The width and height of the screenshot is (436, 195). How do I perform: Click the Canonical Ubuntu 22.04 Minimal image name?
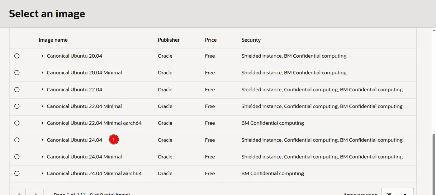(x=84, y=106)
